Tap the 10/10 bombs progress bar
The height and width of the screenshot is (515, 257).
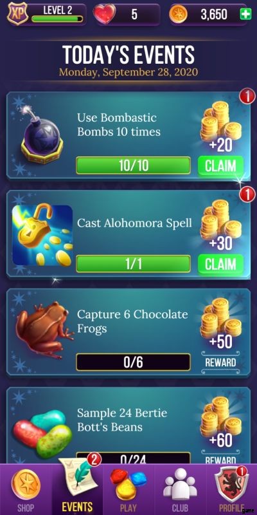[133, 165]
